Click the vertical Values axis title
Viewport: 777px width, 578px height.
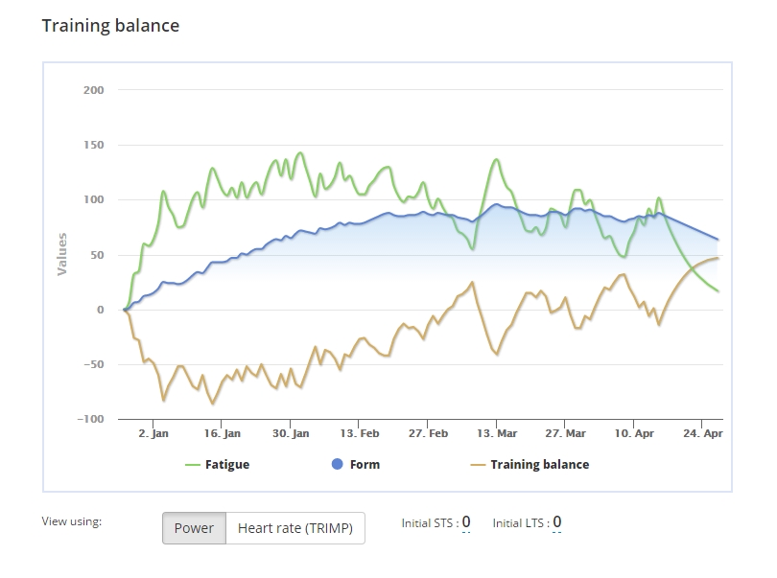point(62,254)
